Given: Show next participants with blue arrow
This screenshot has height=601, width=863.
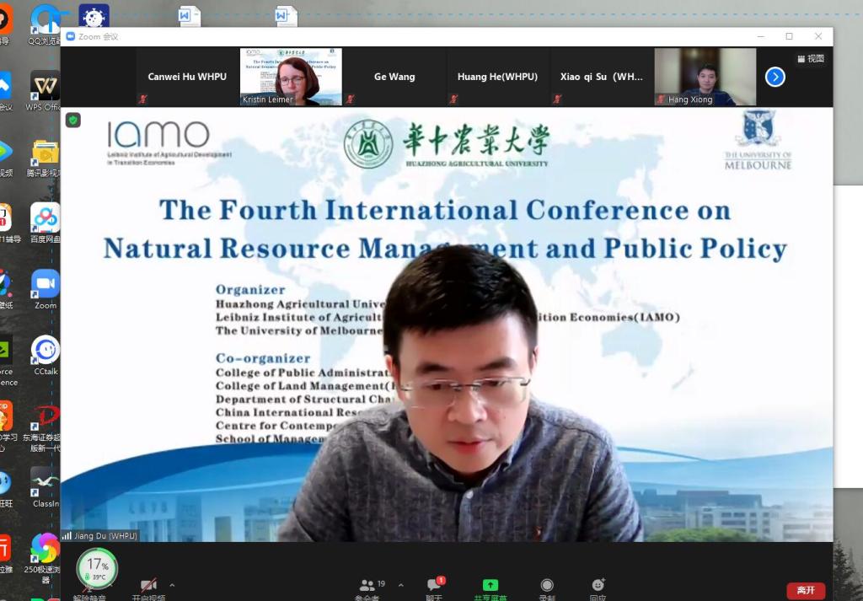Looking at the screenshot, I should (775, 77).
